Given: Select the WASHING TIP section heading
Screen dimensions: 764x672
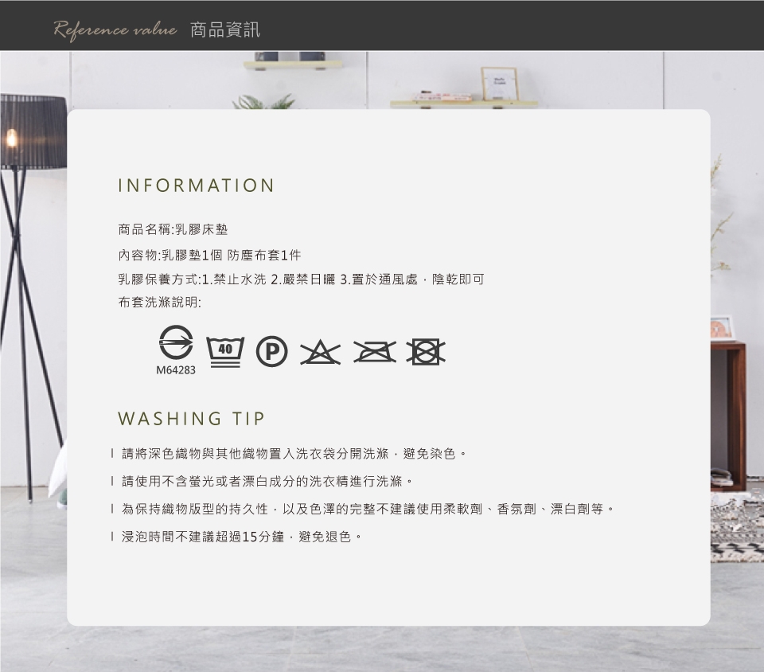Looking at the screenshot, I should tap(191, 419).
